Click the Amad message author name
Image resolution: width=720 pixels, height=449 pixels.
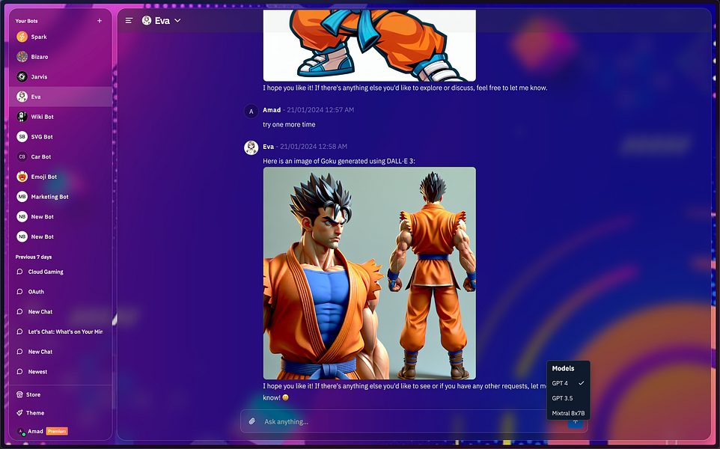coord(272,110)
